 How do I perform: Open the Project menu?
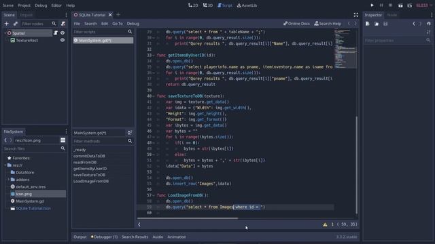pyautogui.click(x=24, y=5)
